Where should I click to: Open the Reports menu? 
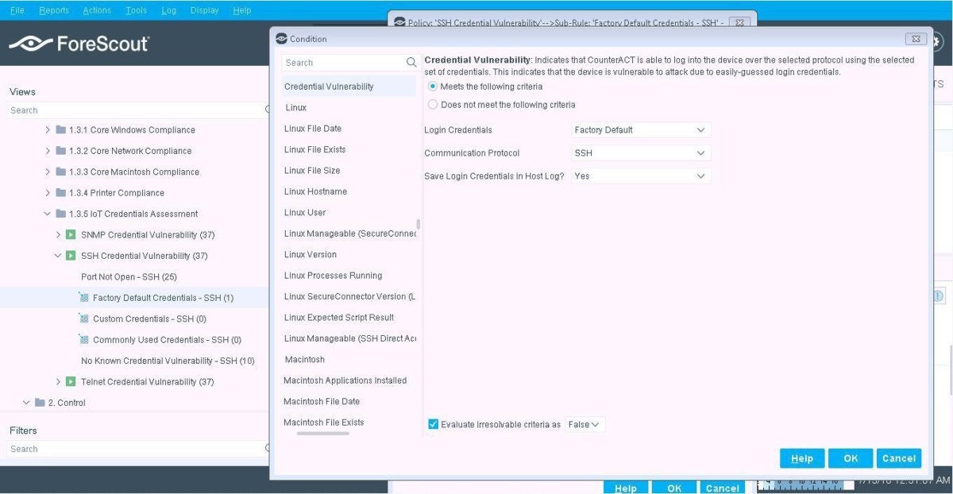pos(54,10)
